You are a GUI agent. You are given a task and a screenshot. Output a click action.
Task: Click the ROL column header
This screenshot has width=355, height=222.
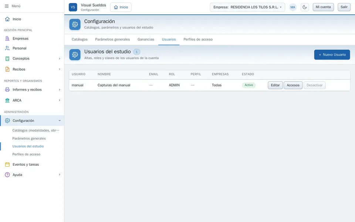172,74
